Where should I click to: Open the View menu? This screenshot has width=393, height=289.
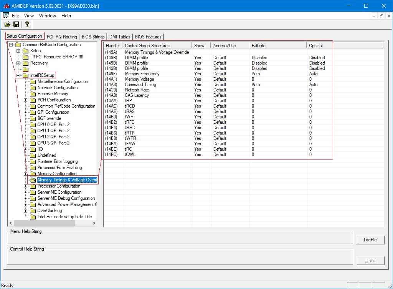tap(29, 16)
